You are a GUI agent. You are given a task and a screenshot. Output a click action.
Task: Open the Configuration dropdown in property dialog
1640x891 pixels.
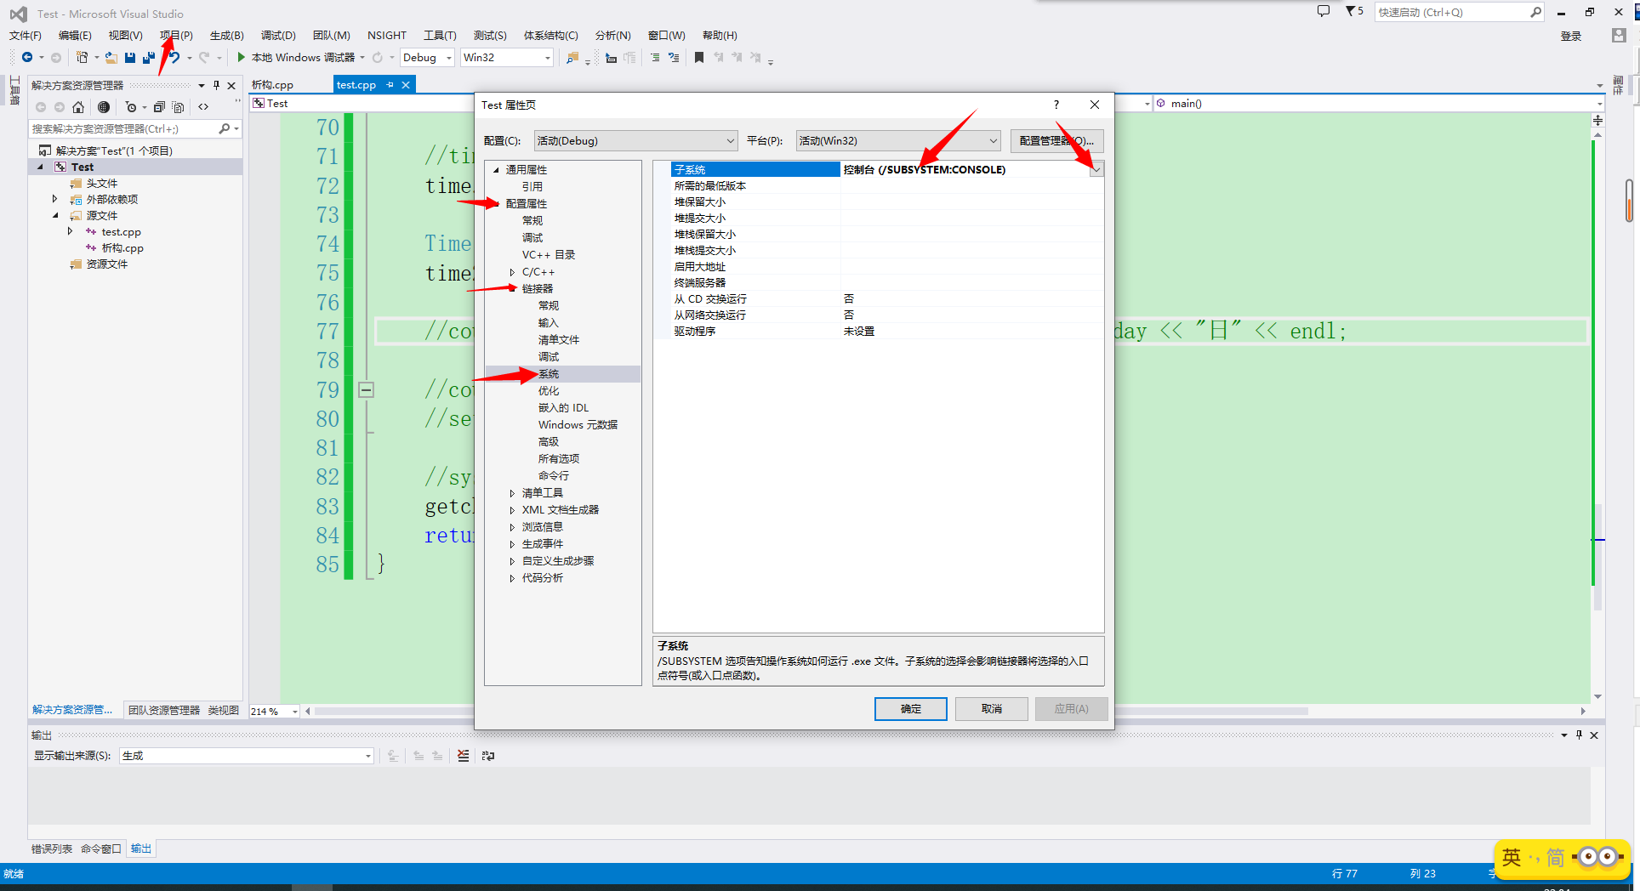tap(635, 140)
